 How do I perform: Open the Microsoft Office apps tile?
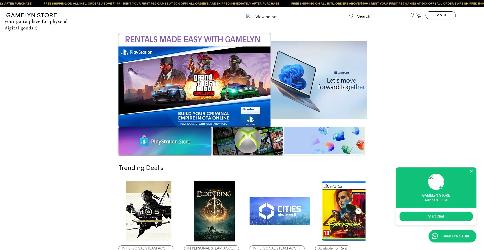(x=324, y=140)
